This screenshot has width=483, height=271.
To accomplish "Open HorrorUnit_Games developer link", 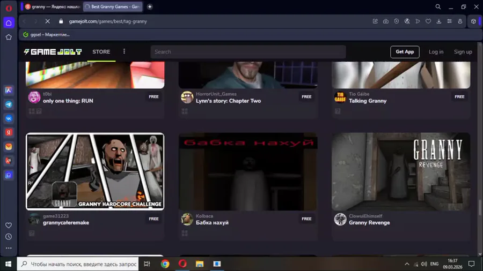I will [x=216, y=94].
